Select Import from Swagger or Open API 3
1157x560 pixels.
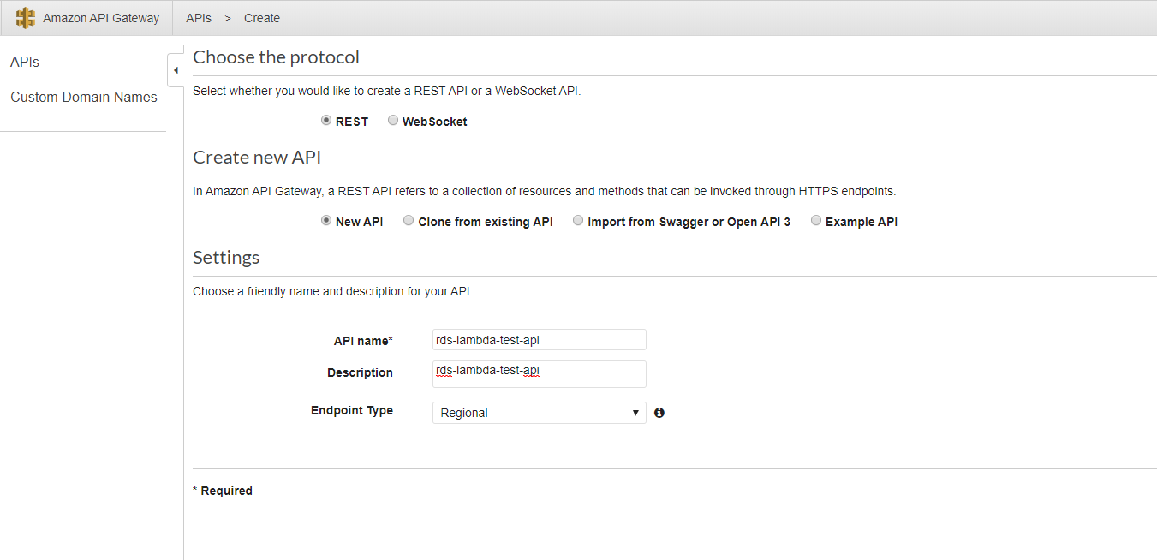(578, 221)
